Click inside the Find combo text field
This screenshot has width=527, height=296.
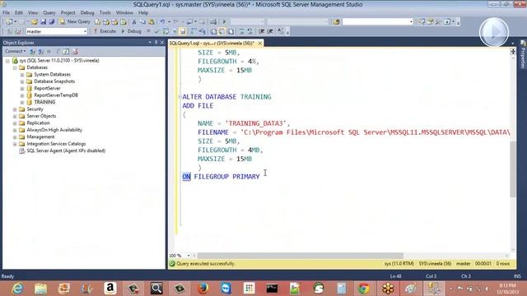(375, 22)
